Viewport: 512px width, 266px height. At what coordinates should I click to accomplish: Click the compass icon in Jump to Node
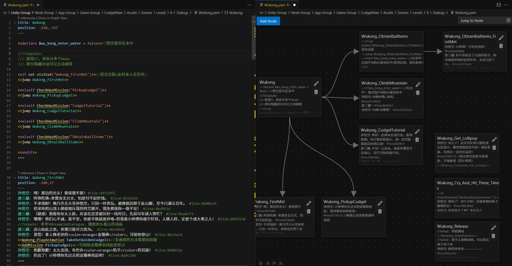(x=508, y=20)
